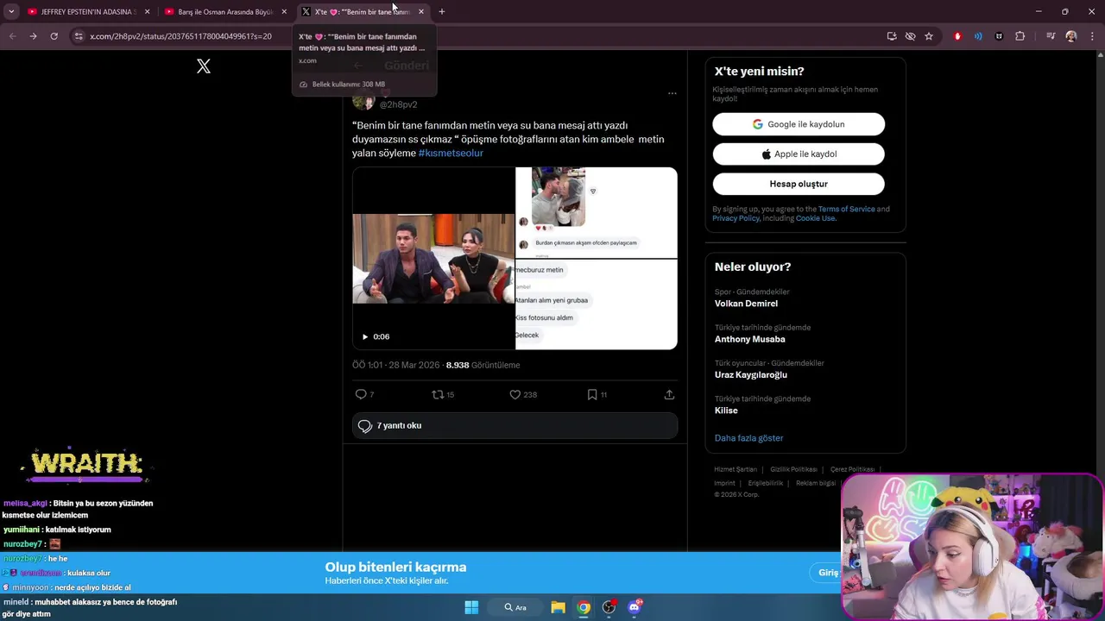Open the Windows Start button
The width and height of the screenshot is (1105, 621).
(x=471, y=607)
